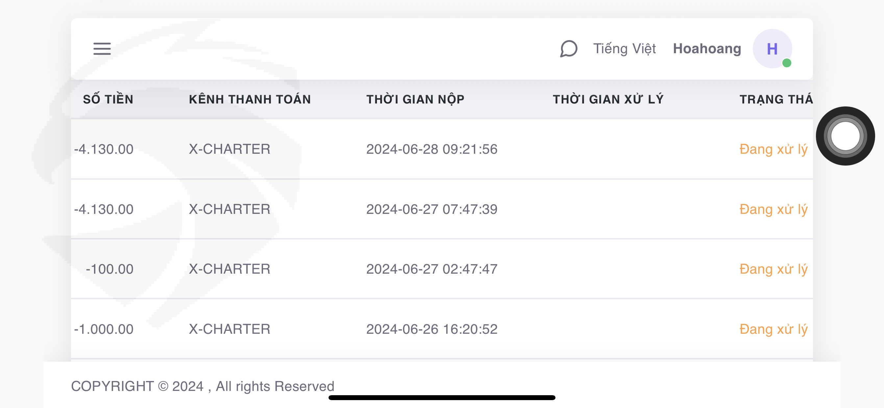
Task: Open the Tiếng Việt language selector
Action: 624,49
